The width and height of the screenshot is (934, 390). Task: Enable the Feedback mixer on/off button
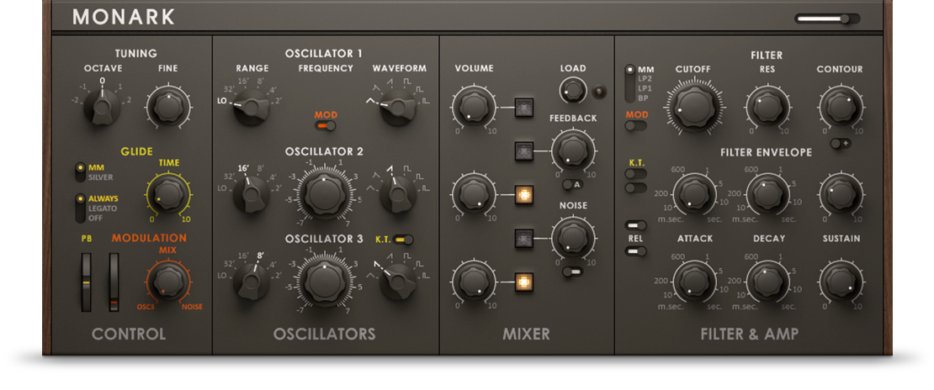point(524,151)
